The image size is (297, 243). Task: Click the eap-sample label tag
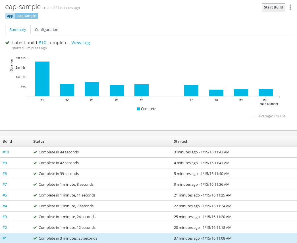coord(27,16)
